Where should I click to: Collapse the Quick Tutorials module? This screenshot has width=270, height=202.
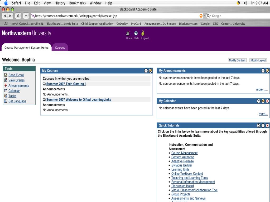click(x=263, y=125)
